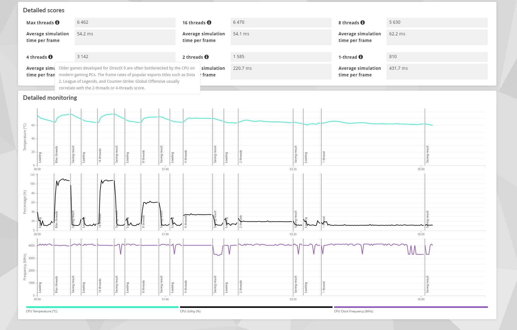The height and width of the screenshot is (330, 517).
Task: Click the info icon next to 1-thread
Action: pos(361,57)
